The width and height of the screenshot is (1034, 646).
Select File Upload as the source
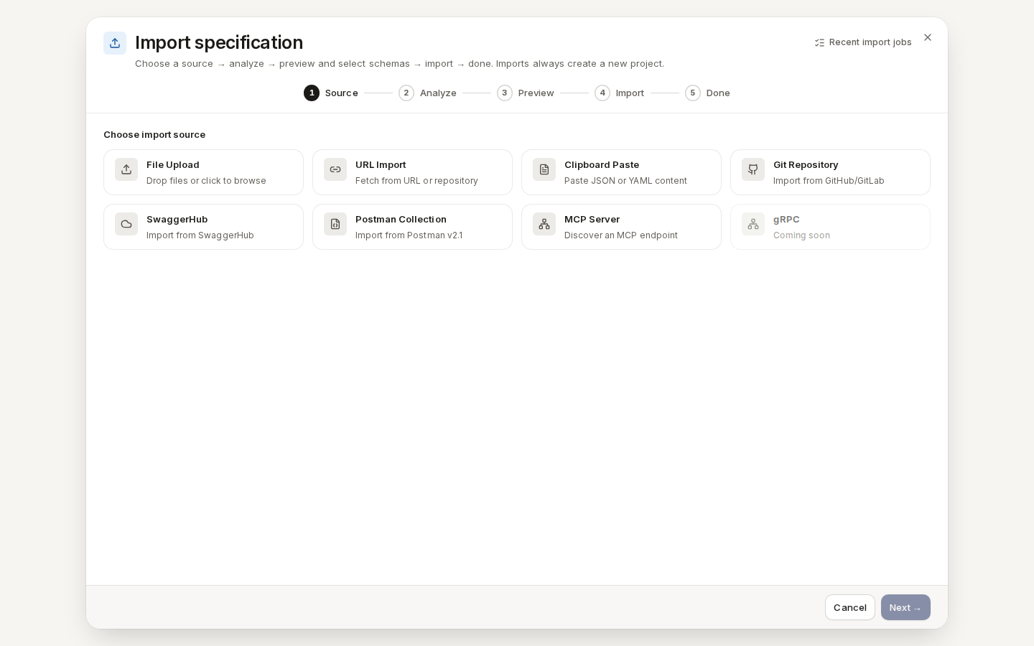[203, 172]
